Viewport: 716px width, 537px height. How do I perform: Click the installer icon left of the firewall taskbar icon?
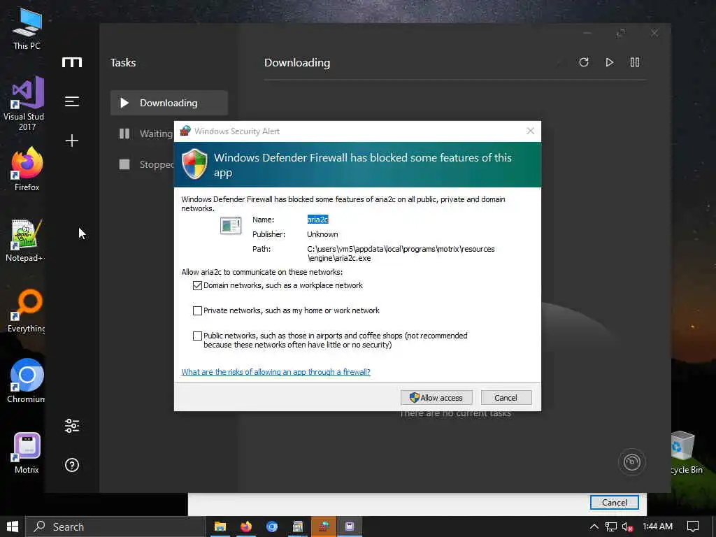point(298,527)
